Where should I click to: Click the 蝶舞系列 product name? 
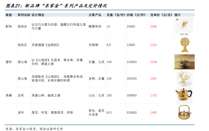(95, 26)
